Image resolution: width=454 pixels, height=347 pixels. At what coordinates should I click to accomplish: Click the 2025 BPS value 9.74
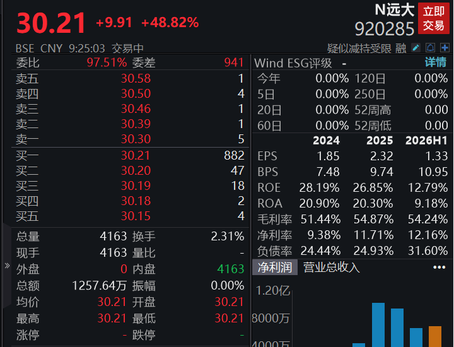click(381, 172)
